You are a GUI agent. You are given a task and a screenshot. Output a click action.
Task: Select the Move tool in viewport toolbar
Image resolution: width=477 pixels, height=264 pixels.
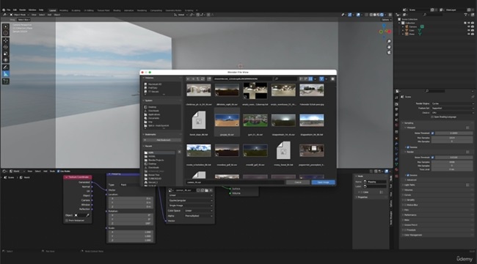click(x=6, y=40)
